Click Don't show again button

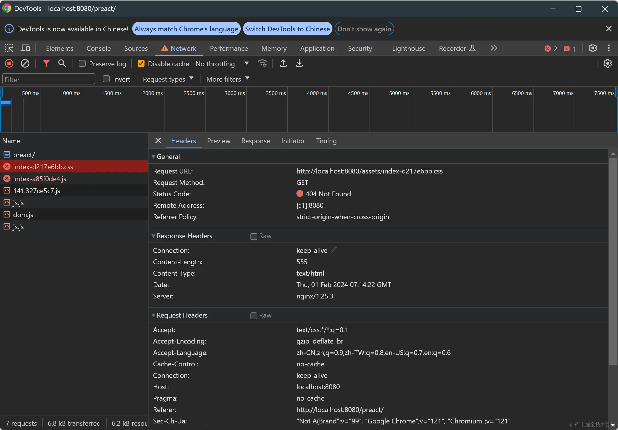[364, 29]
